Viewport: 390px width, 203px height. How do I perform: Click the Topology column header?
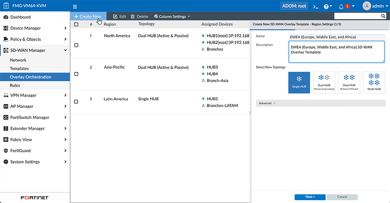(x=146, y=24)
